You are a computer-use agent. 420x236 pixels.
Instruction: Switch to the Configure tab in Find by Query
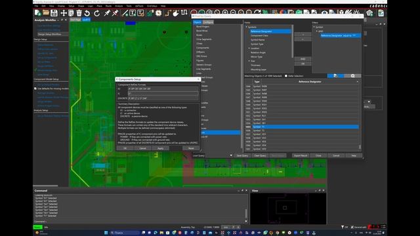click(208, 22)
